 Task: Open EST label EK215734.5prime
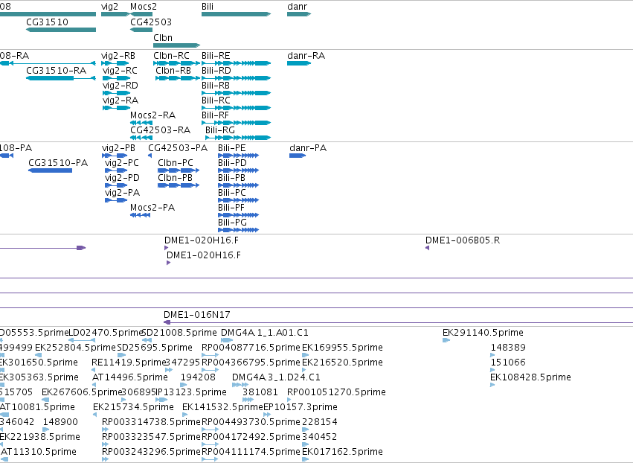[x=133, y=408]
